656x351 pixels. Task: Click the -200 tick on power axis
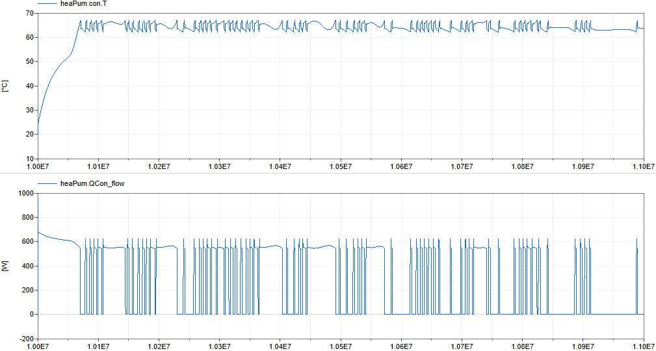(x=27, y=339)
